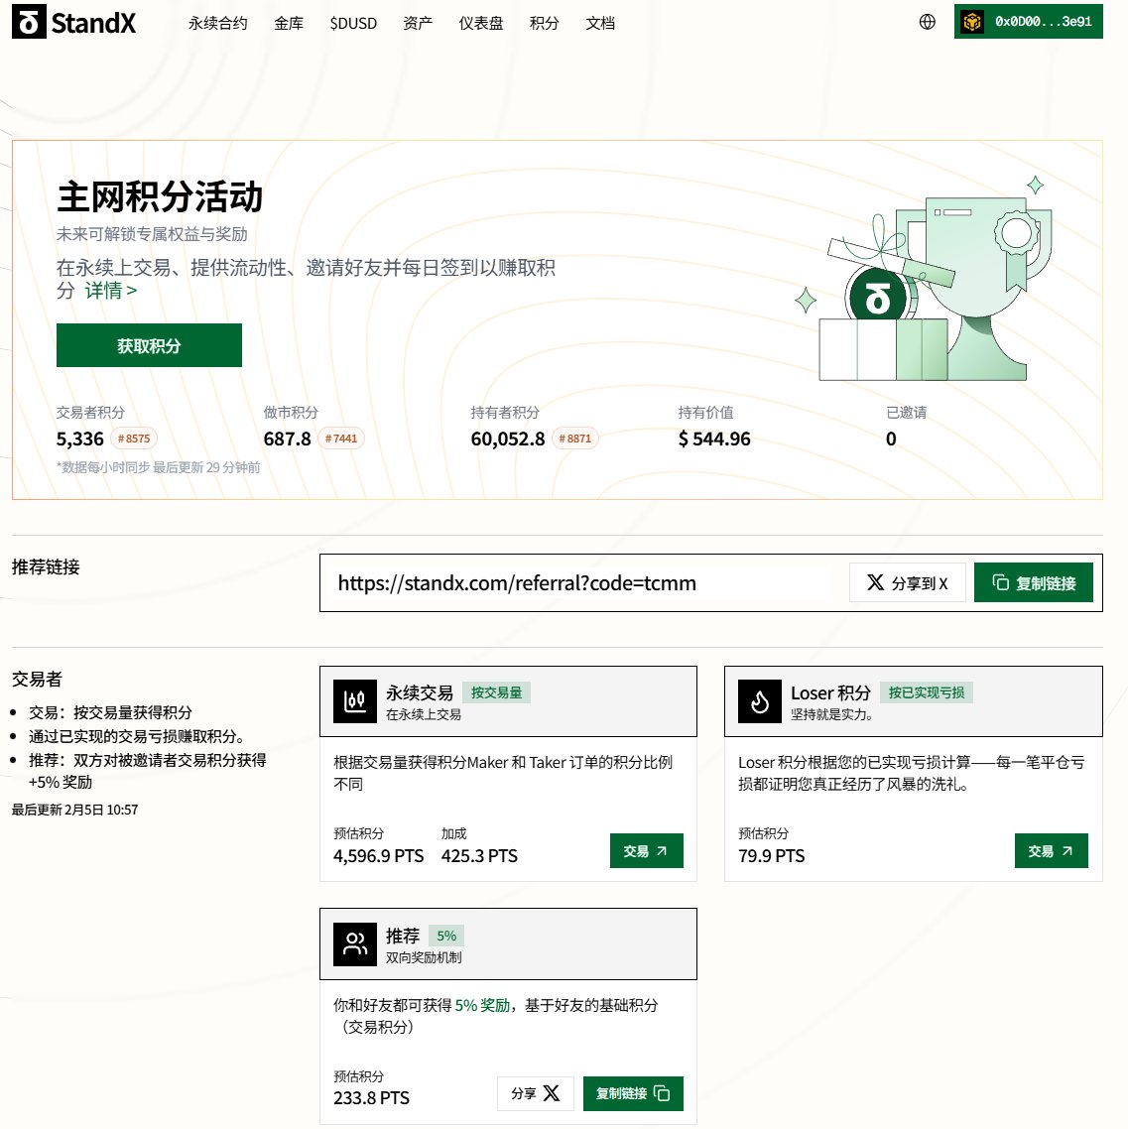This screenshot has width=1128, height=1129.
Task: Click 交易 button in Loser 积分 card
Action: (1051, 850)
